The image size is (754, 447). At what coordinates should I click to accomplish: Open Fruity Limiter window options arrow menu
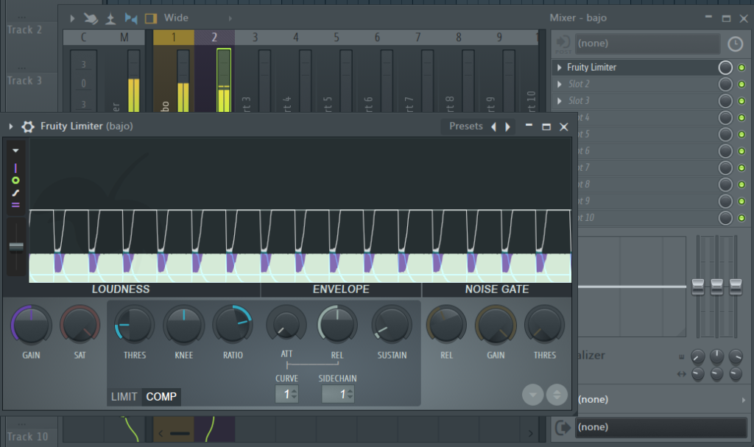pyautogui.click(x=10, y=127)
